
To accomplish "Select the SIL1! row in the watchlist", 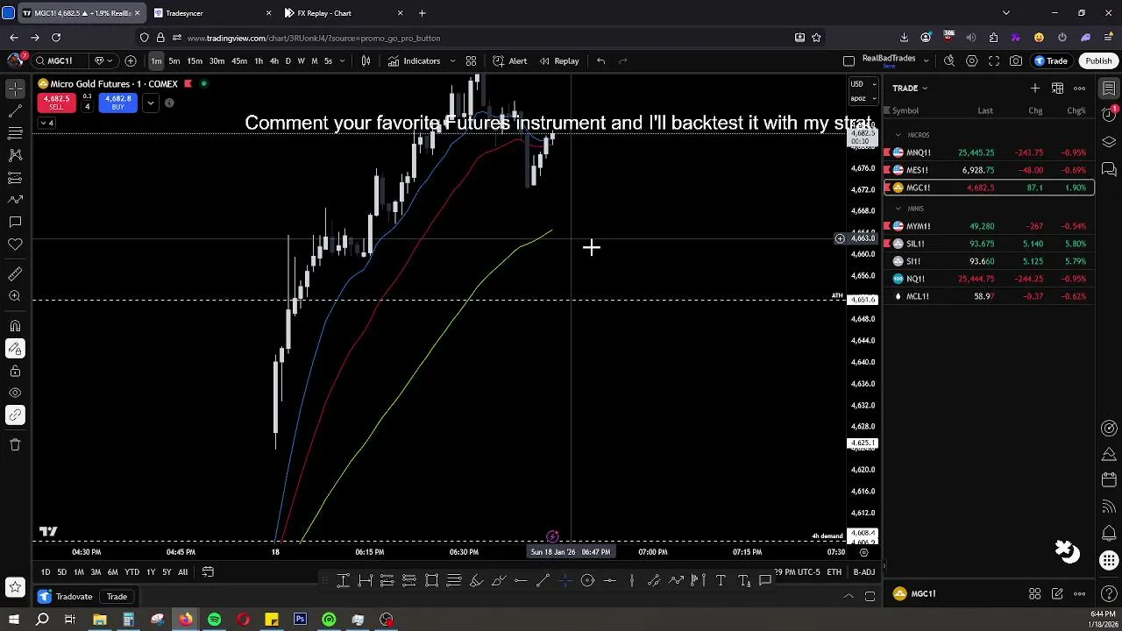I will pos(989,244).
